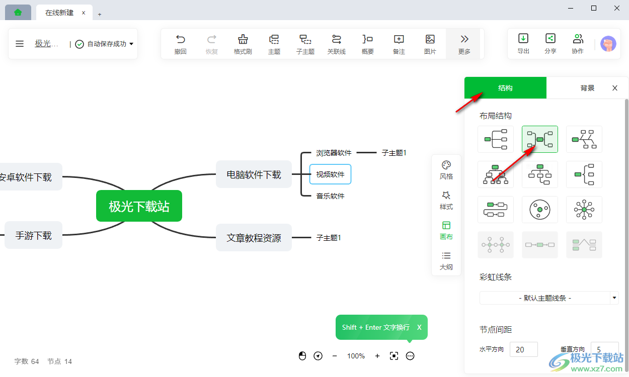The image size is (629, 377).
Task: Edit the 水平方向 spacing field
Action: pos(524,349)
